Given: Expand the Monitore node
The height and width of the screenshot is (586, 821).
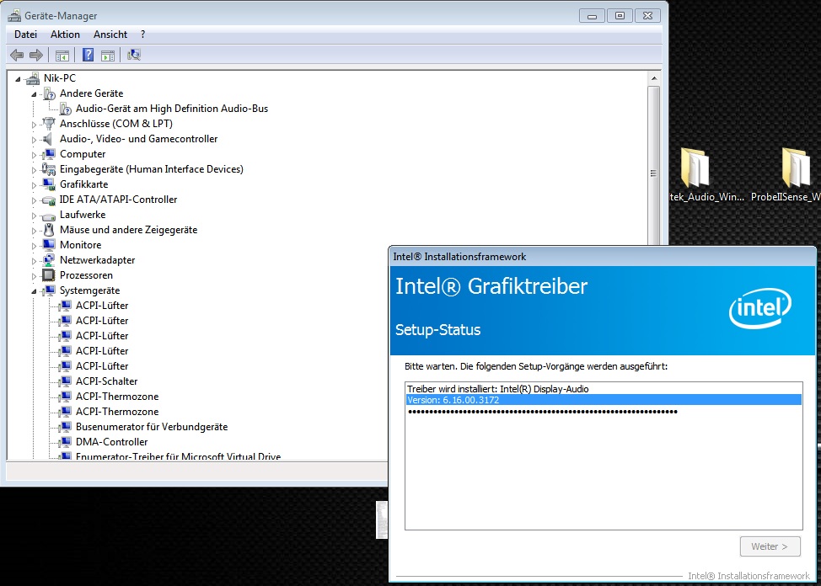Looking at the screenshot, I should pyautogui.click(x=34, y=246).
